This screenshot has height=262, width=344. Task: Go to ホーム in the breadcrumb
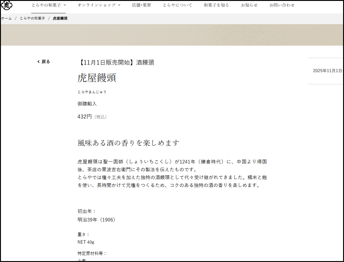6,18
